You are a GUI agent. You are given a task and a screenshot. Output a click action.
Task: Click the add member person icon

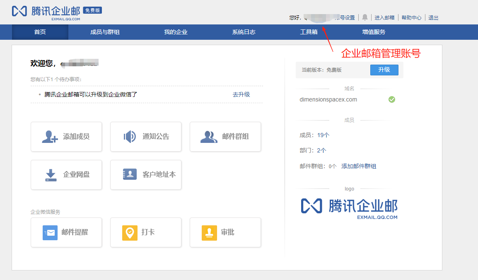point(50,137)
